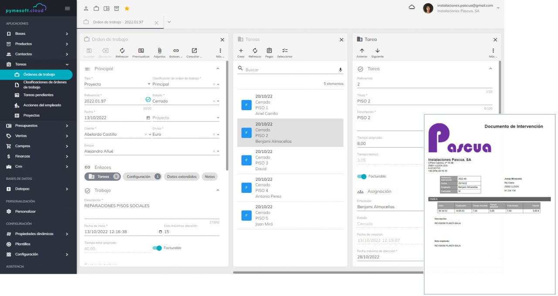Click Refrescar icon in Orden de trabajo toolbar
The image size is (558, 296).
coord(122,51)
